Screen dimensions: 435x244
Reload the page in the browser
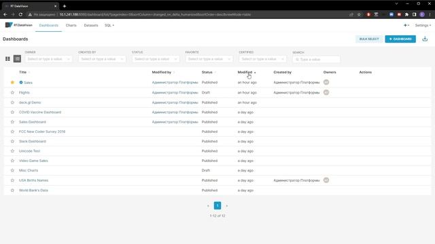point(20,14)
